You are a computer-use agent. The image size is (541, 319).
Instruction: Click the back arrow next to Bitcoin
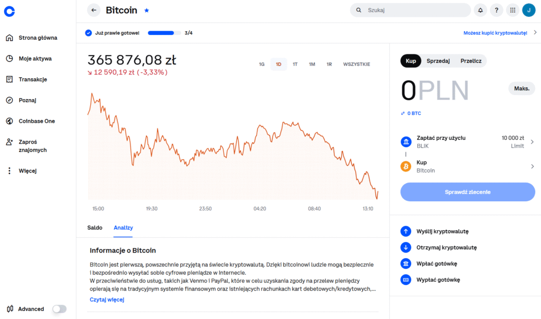click(94, 10)
